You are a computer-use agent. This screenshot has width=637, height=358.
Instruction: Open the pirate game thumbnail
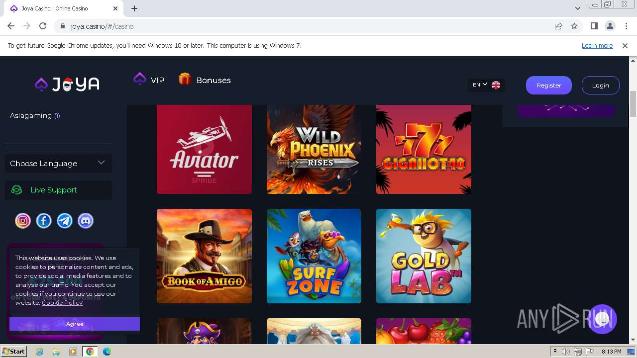pos(204,331)
